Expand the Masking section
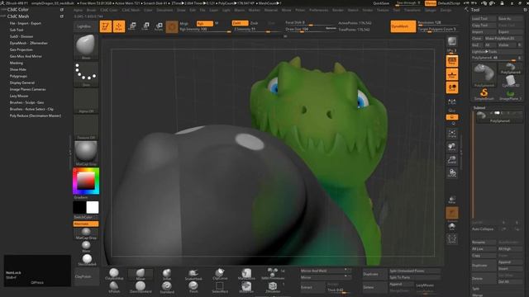 pyautogui.click(x=17, y=63)
